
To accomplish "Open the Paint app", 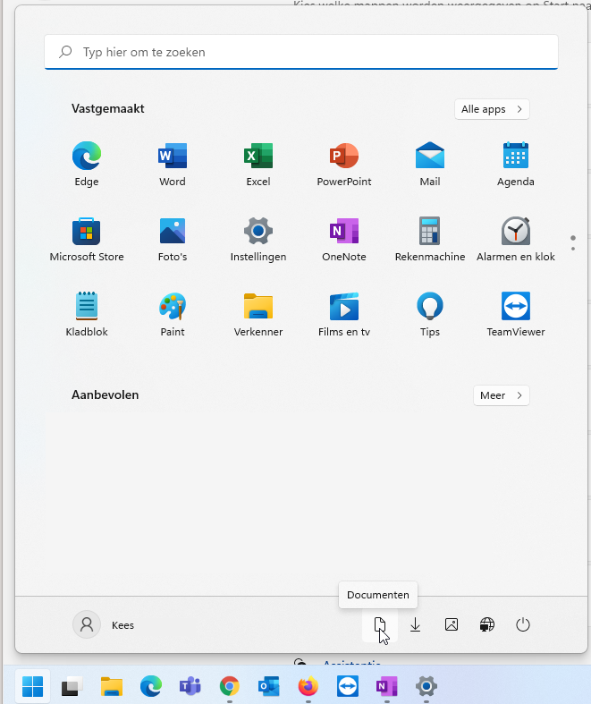I will pyautogui.click(x=173, y=314).
